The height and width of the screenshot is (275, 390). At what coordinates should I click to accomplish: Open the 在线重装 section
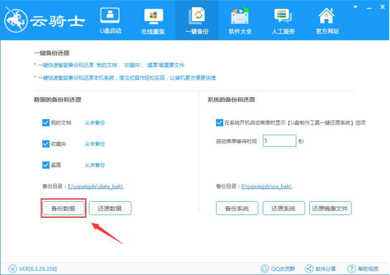[x=153, y=21]
